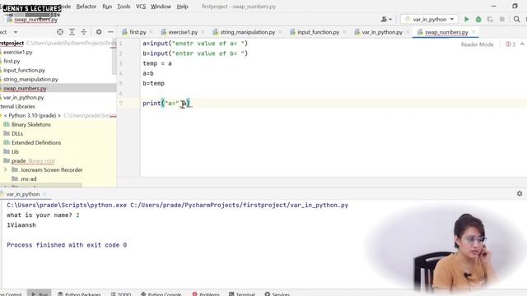Open first.py in project tree
The width and height of the screenshot is (527, 296).
12,61
